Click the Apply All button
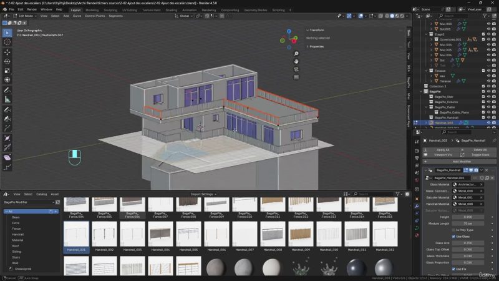 coord(443,150)
